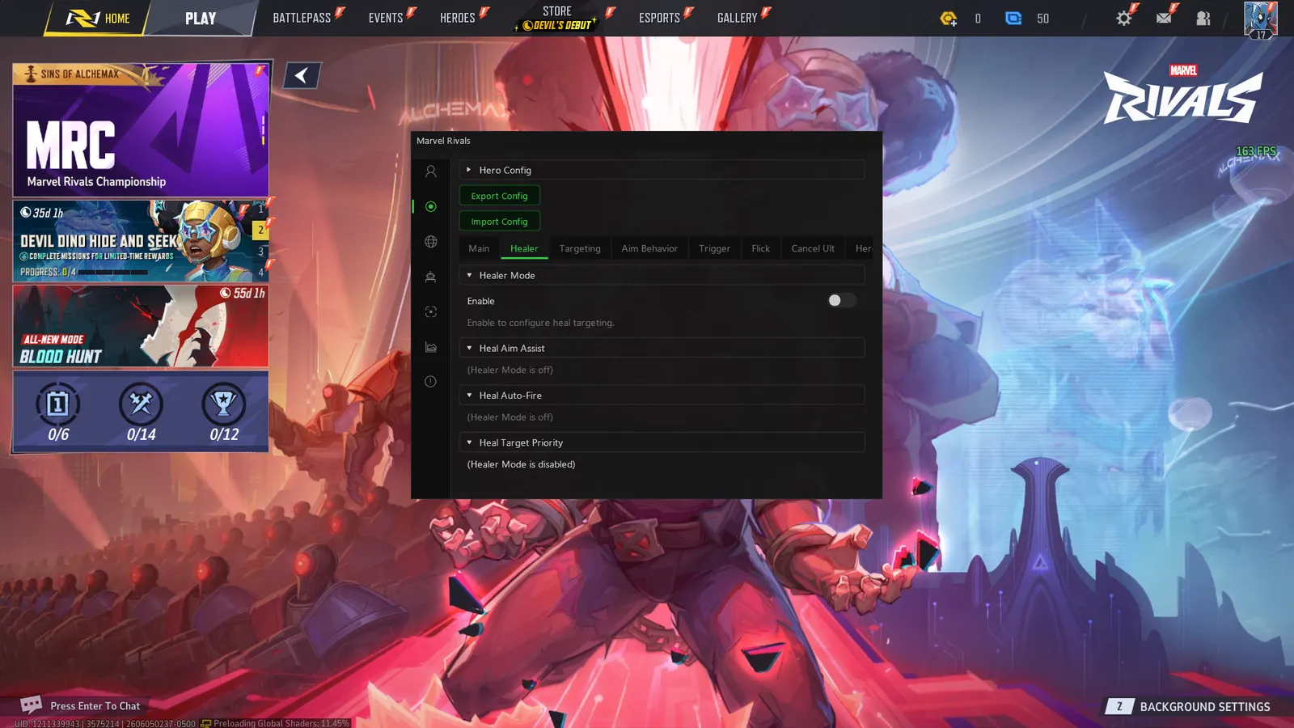Click the Devil Dino mission progress bar

click(x=113, y=273)
